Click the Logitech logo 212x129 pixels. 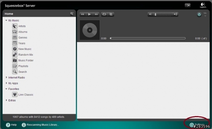203,5
